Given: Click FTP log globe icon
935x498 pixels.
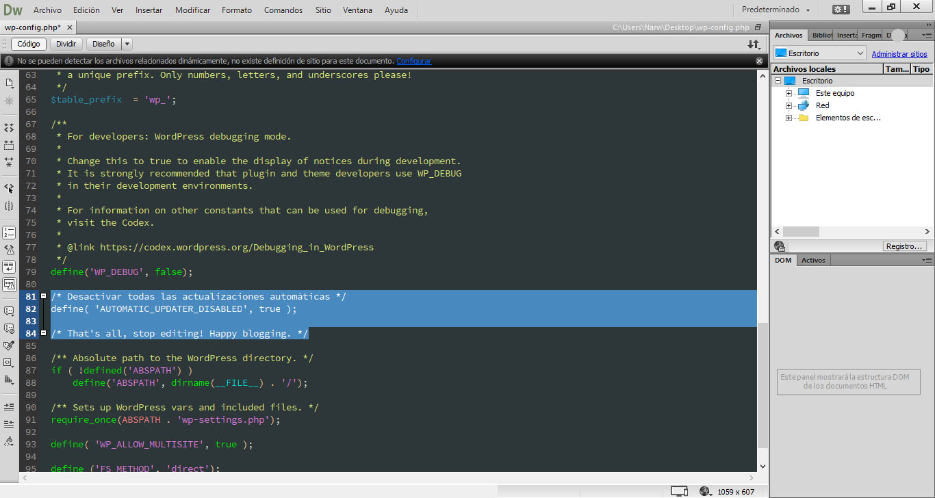Looking at the screenshot, I should 779,246.
